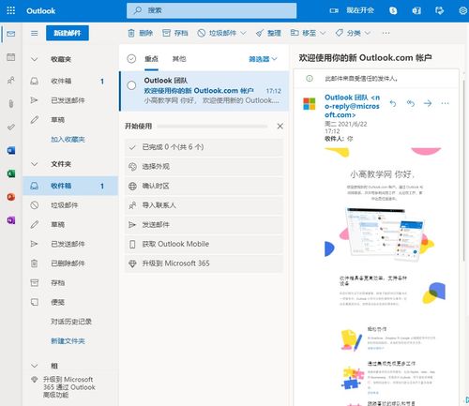Open the 筛选器 filter dropdown
The height and width of the screenshot is (406, 469).
[263, 59]
